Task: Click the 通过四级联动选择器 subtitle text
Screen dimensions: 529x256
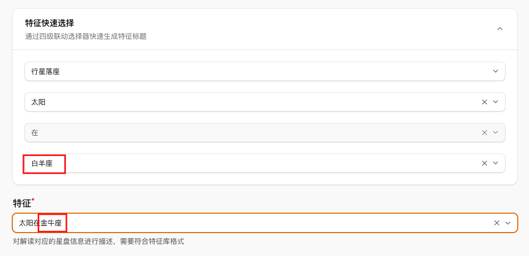Action: 86,36
